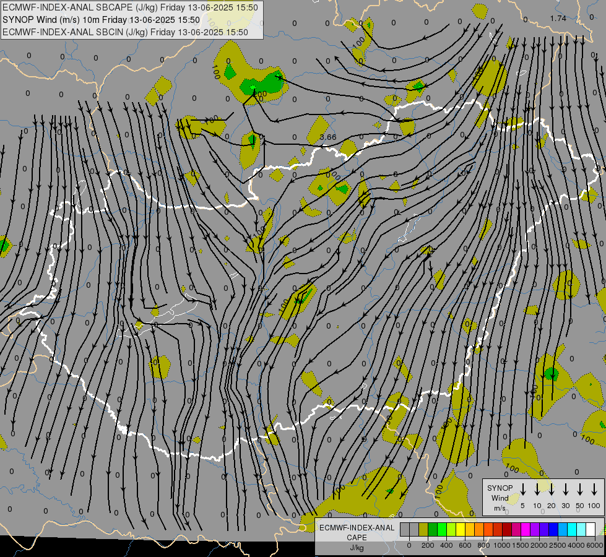Select the bright magenta CAPE legend swatch
This screenshot has width=606, height=557.
pos(526,529)
